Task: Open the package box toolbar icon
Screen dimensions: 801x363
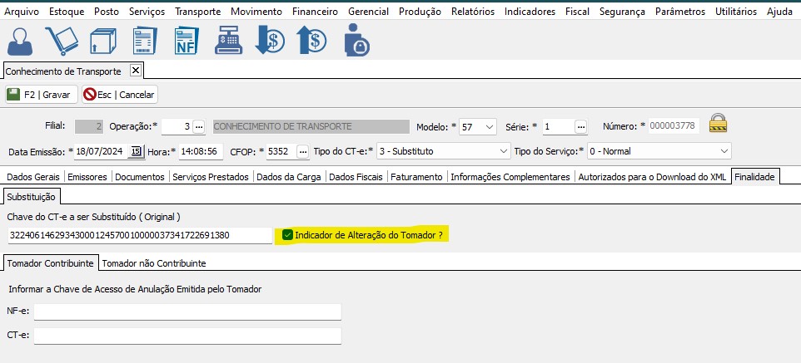Action: tap(102, 41)
